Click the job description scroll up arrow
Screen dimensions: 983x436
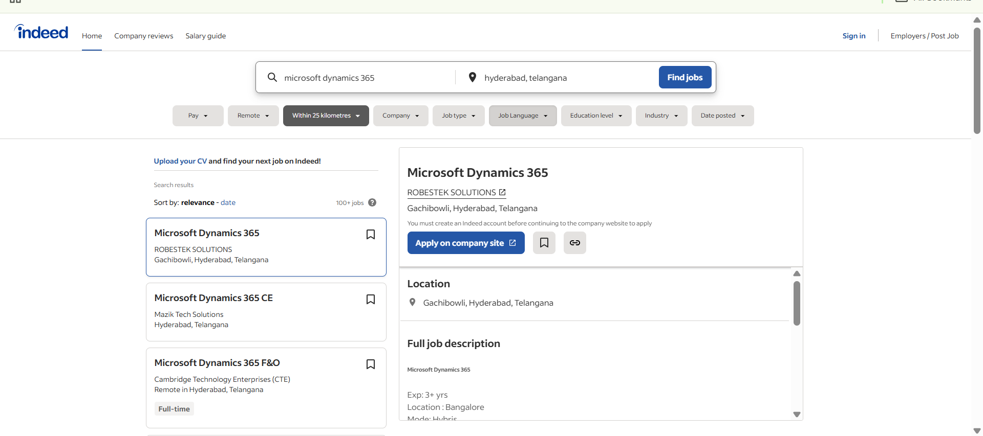tap(797, 273)
